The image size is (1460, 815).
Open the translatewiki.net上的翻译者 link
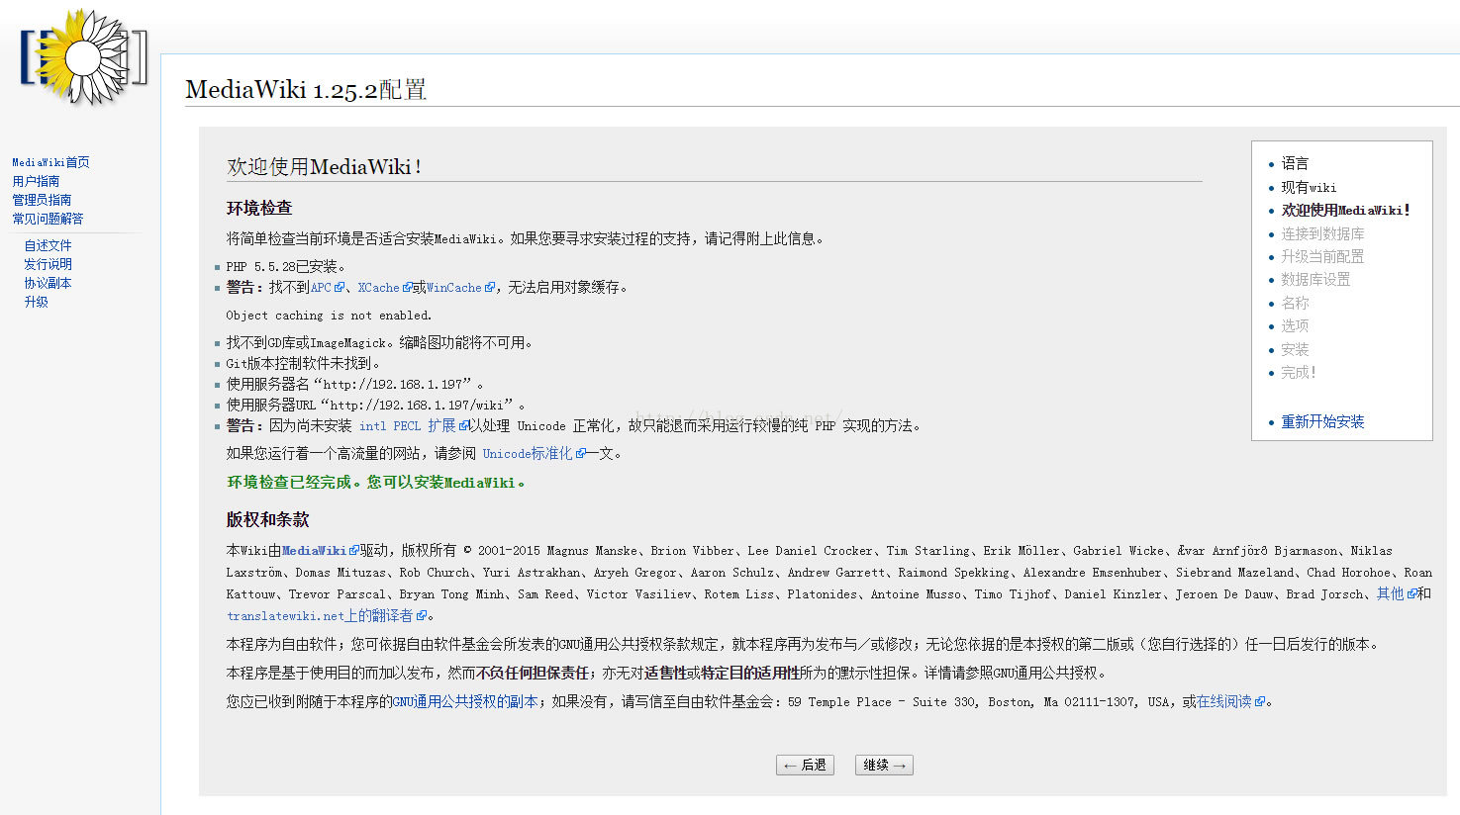(x=327, y=616)
